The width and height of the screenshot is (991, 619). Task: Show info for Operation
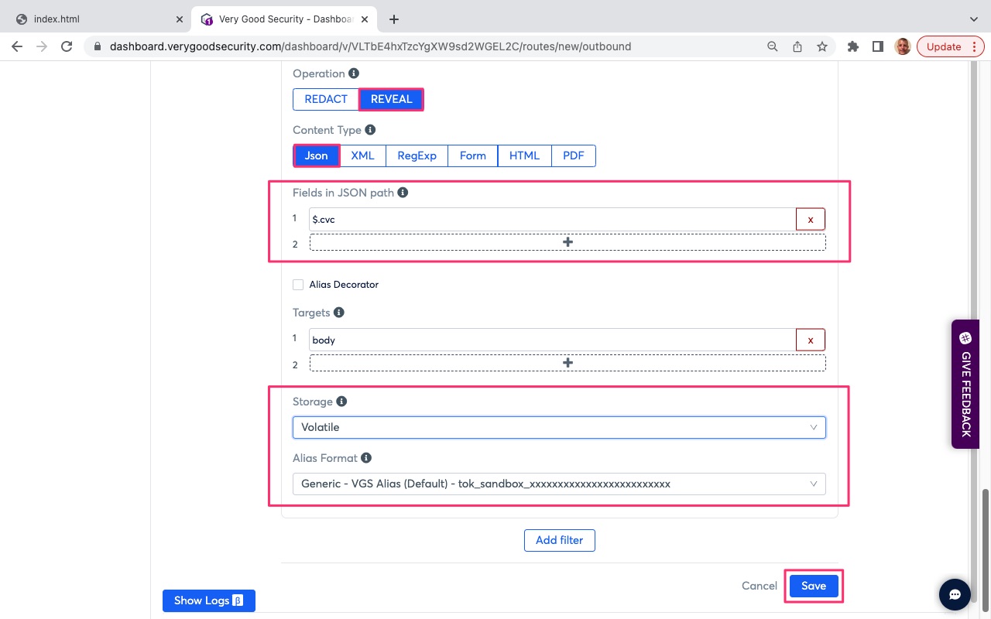[x=354, y=74]
